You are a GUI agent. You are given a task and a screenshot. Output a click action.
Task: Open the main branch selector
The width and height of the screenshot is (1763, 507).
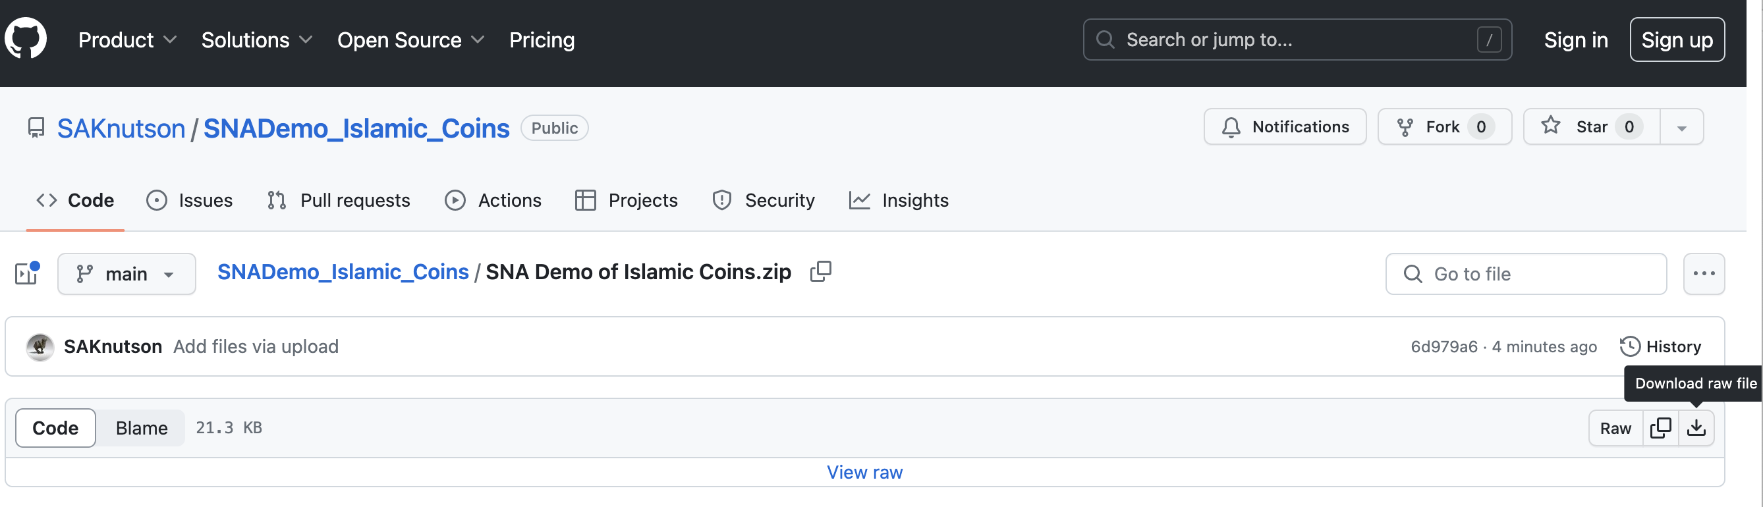[x=126, y=274]
